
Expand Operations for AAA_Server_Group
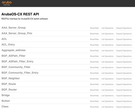(124, 28)
